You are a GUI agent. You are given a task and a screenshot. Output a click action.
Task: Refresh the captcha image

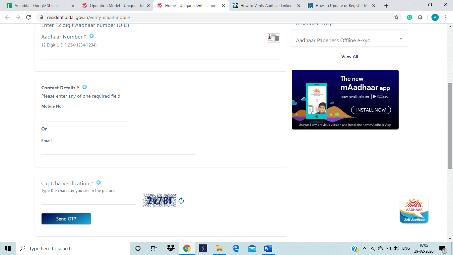click(x=181, y=201)
